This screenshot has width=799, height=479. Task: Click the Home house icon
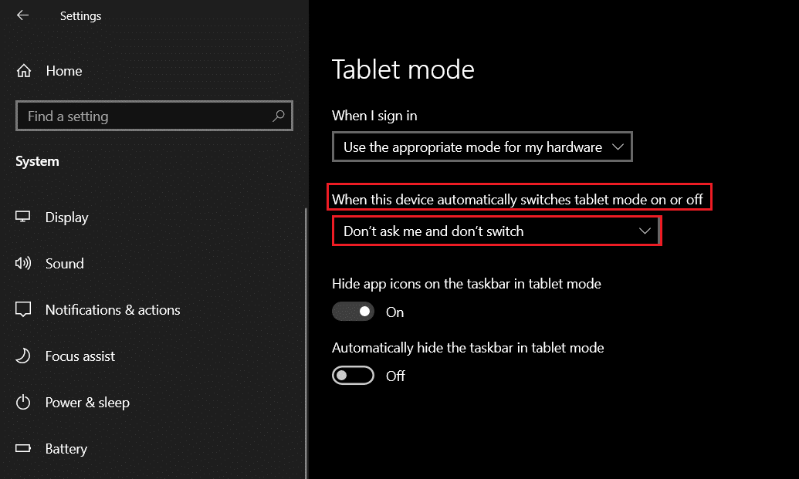tap(24, 71)
